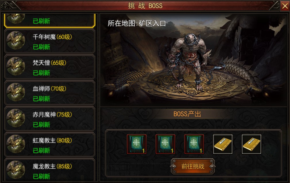Choose 赤月魔神 (75级) in the list
Viewport: 290px width, 183px height.
click(50, 119)
